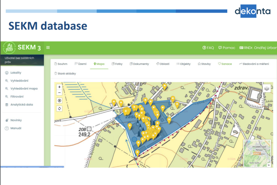Click the refresh map view button
This screenshot has height=185, width=277.
point(60,108)
